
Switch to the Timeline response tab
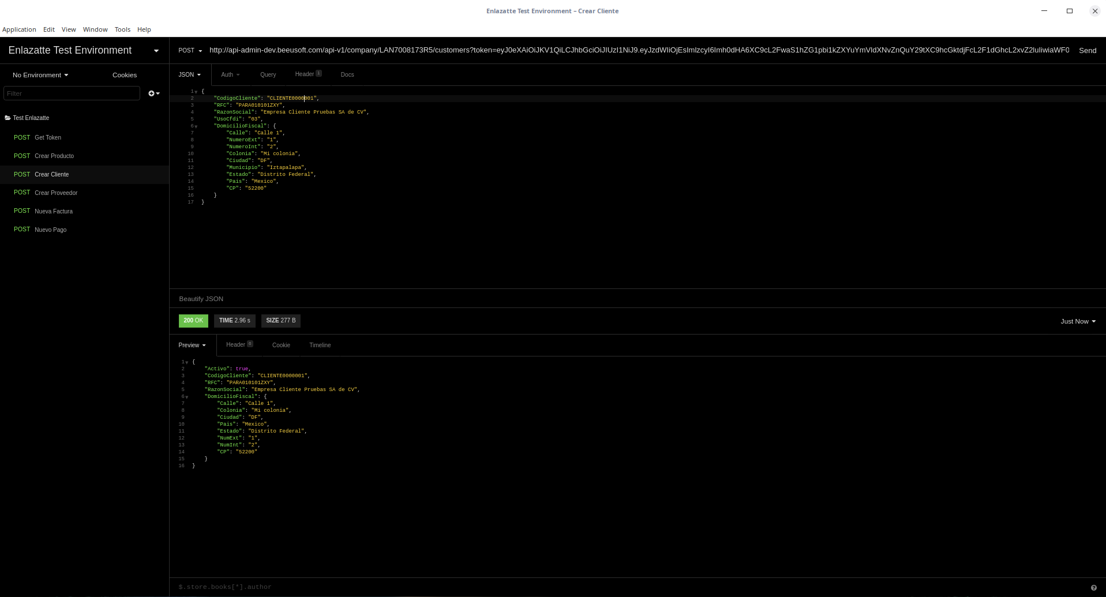(320, 345)
